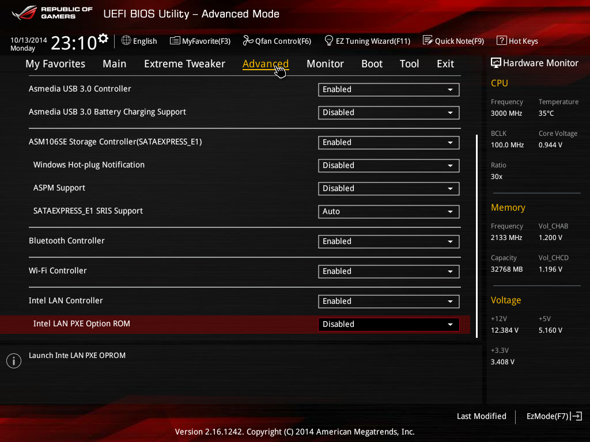Click Quick Note(F9) label
Viewport: 590px width, 442px height.
(459, 41)
